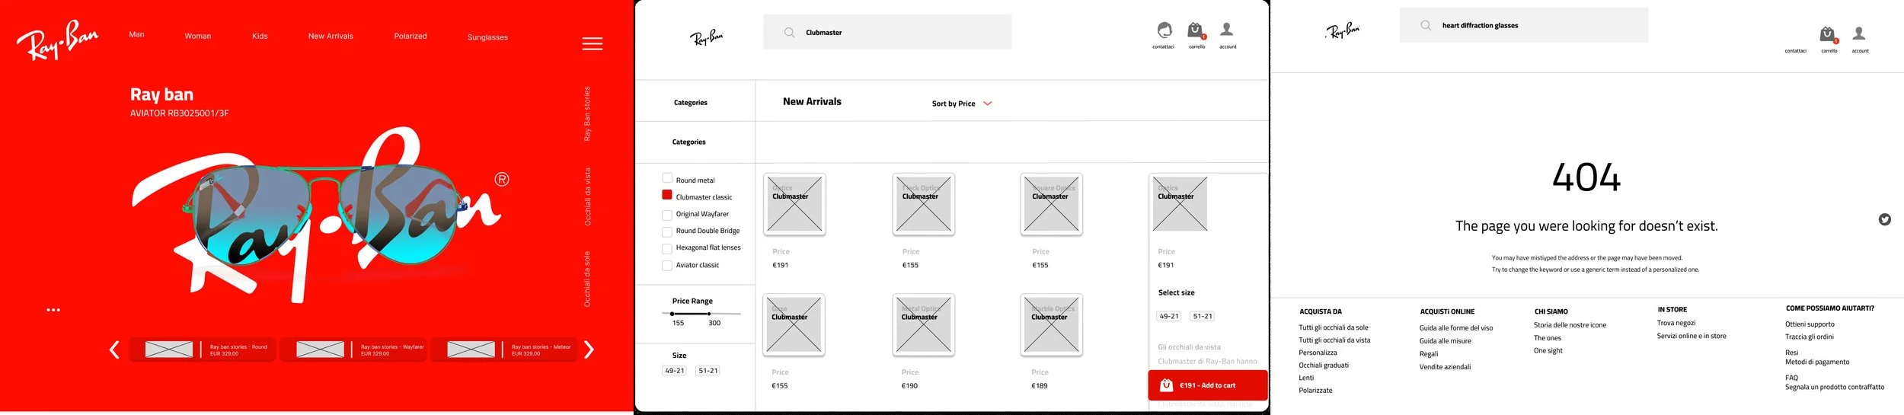Open Guida alle forme del viso link
1904x415 pixels.
click(x=1455, y=328)
